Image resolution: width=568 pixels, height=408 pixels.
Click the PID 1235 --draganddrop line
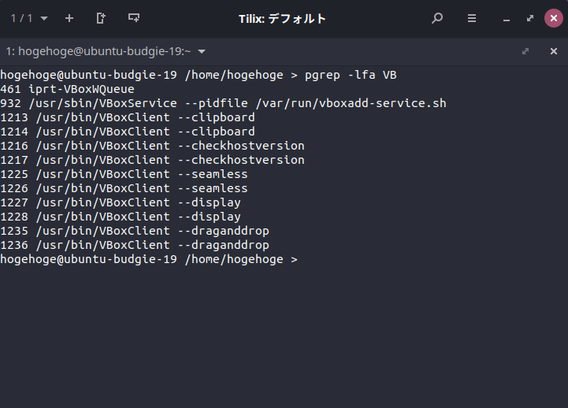pyautogui.click(x=135, y=231)
